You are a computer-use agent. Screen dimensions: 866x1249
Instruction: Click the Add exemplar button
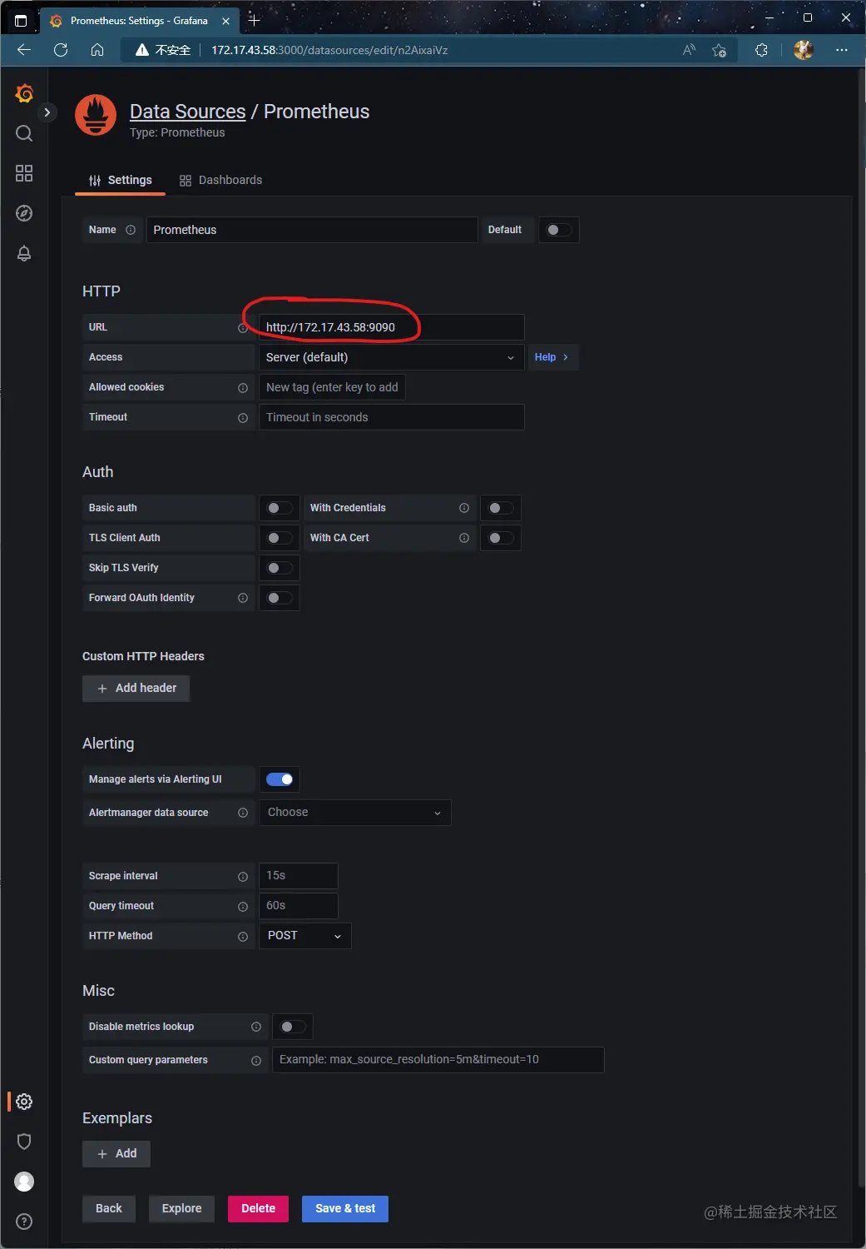116,1153
